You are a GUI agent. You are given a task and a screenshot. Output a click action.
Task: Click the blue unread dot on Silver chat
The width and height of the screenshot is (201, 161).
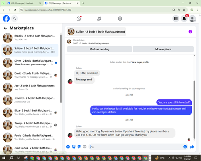[x=56, y=63]
